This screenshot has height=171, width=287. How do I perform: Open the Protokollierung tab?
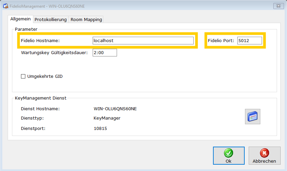pyautogui.click(x=51, y=20)
